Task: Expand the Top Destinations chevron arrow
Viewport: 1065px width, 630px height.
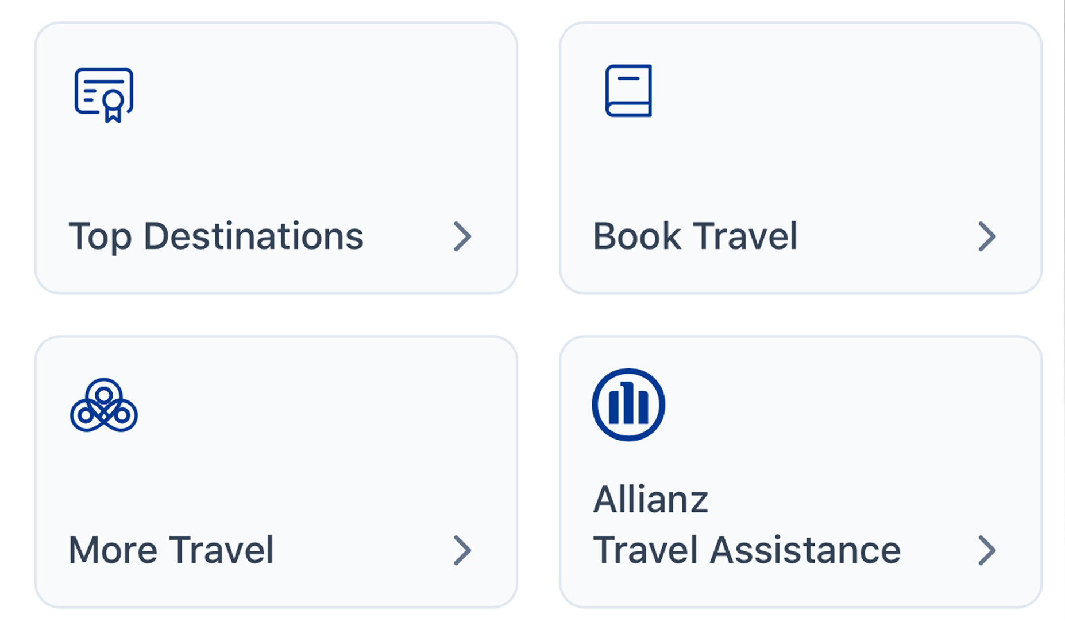Action: [x=462, y=236]
